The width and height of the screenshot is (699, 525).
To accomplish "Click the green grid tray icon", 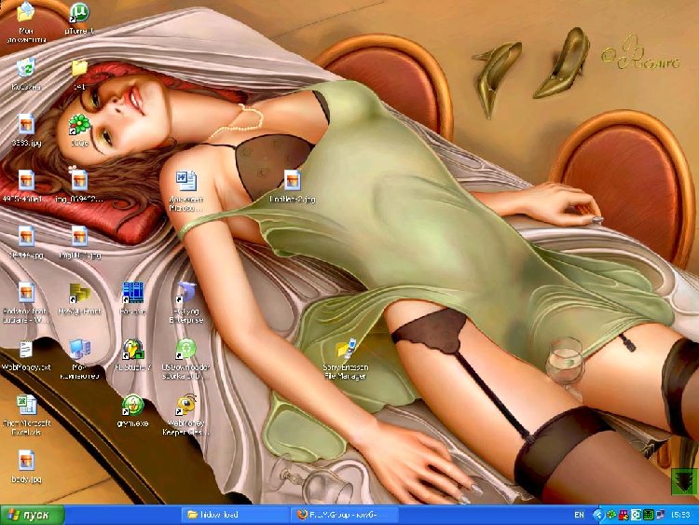I will click(x=649, y=515).
